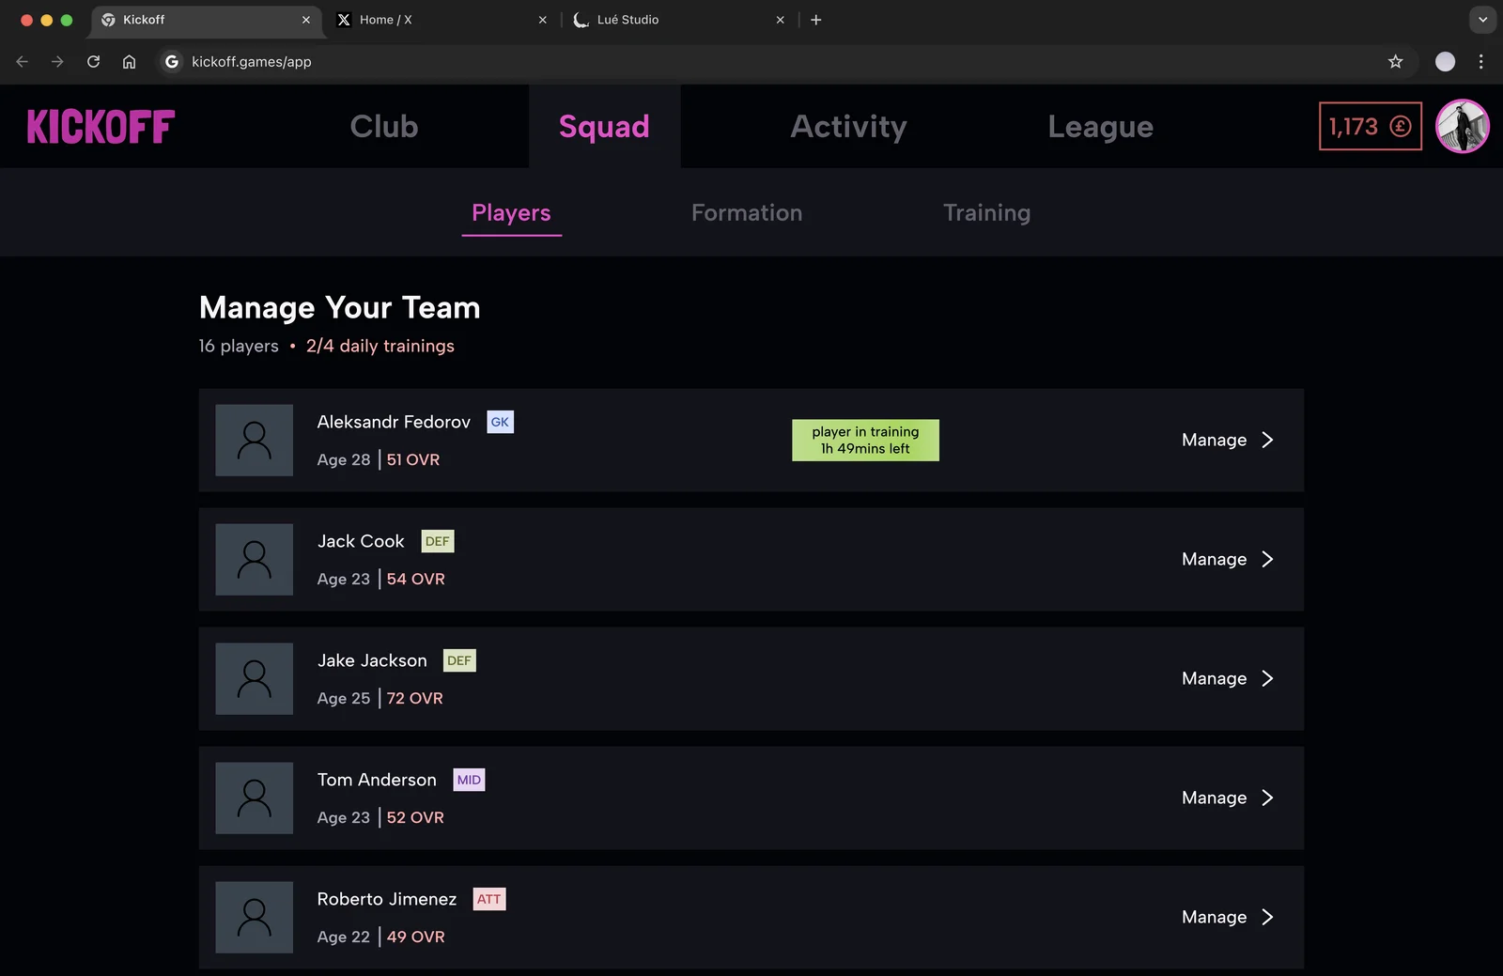Switch to the Formation tab
The width and height of the screenshot is (1503, 976).
747,213
